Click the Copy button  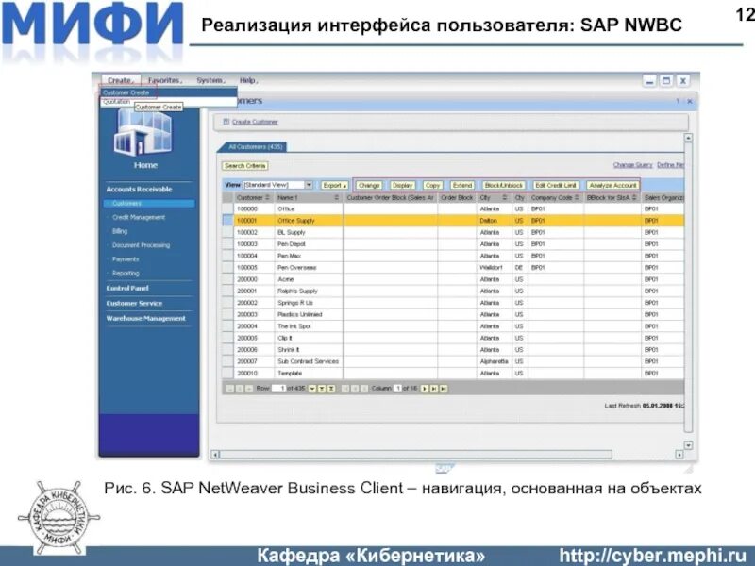432,185
